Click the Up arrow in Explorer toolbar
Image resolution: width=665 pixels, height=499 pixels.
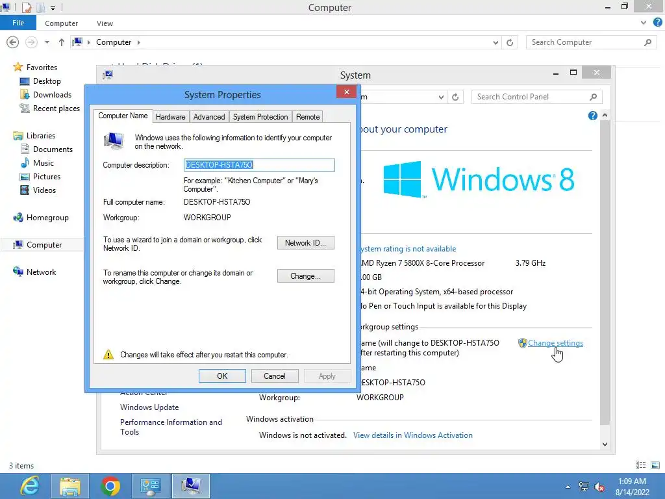[x=62, y=42]
